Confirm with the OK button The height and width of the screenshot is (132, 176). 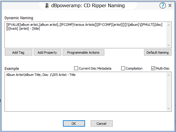pyautogui.click(x=74, y=124)
